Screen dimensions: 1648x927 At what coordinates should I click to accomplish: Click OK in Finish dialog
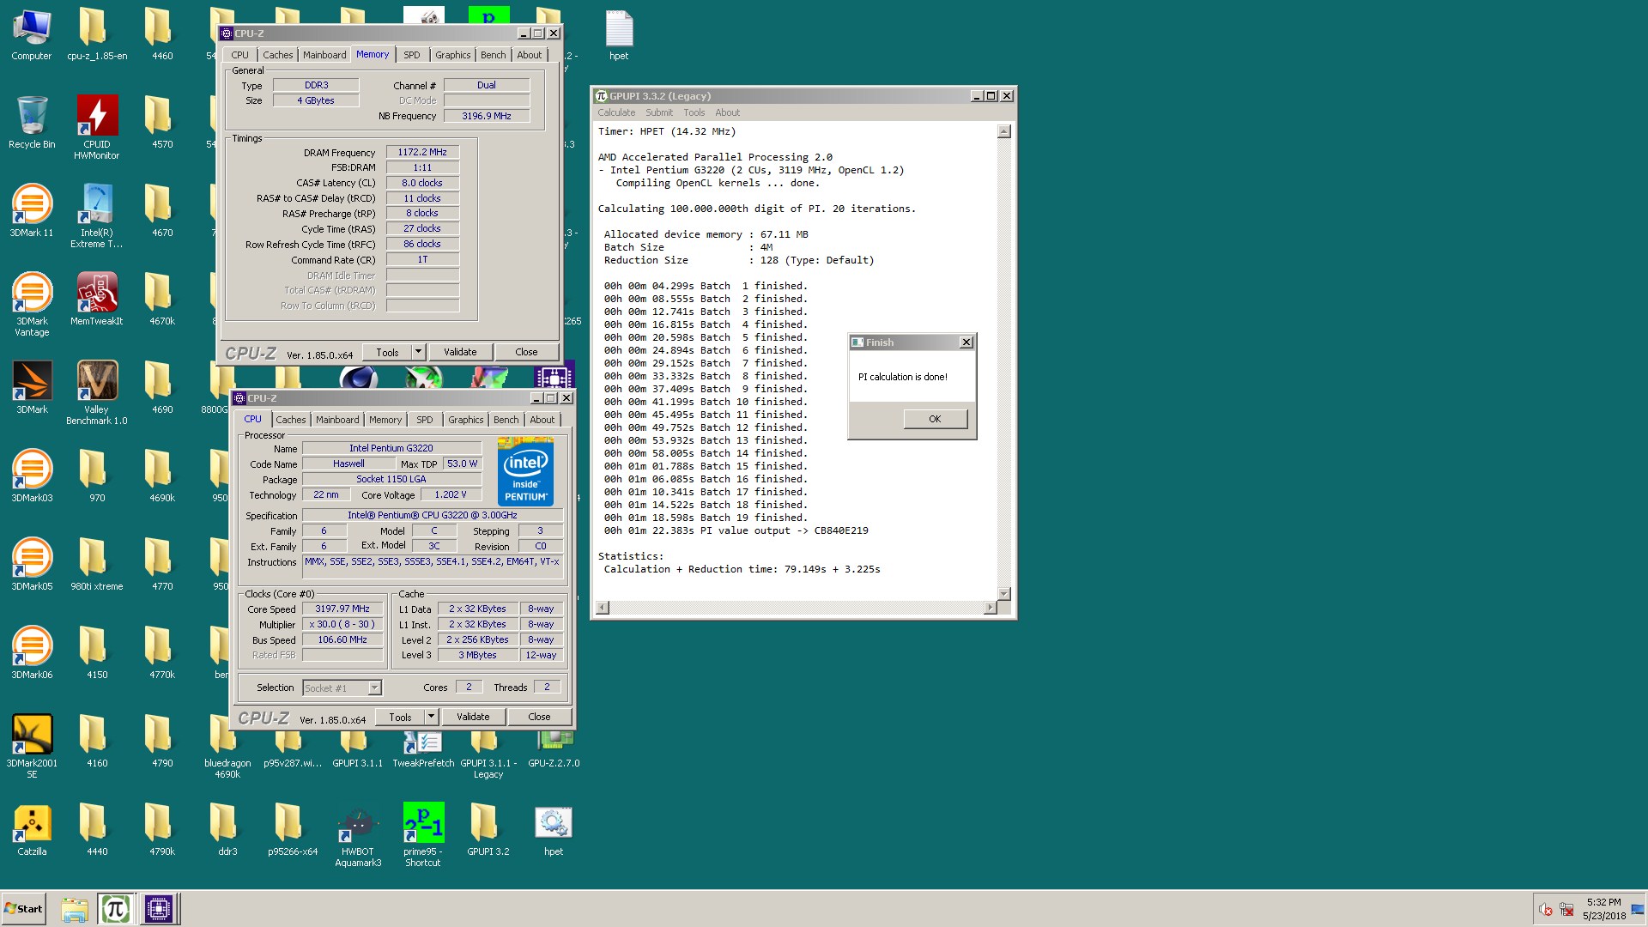[x=935, y=419]
